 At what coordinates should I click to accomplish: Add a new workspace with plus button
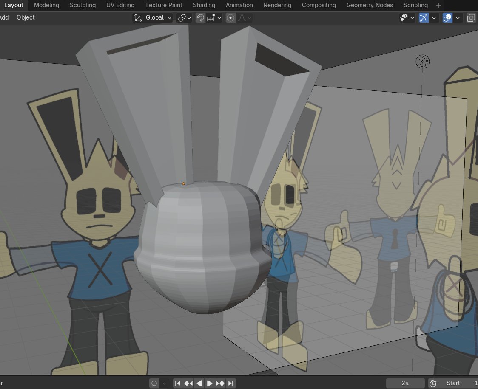pos(438,6)
